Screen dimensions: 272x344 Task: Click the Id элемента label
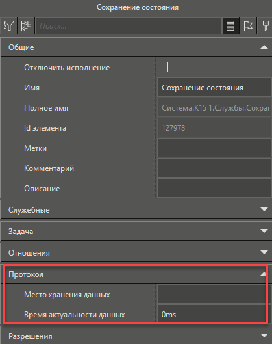(x=45, y=128)
